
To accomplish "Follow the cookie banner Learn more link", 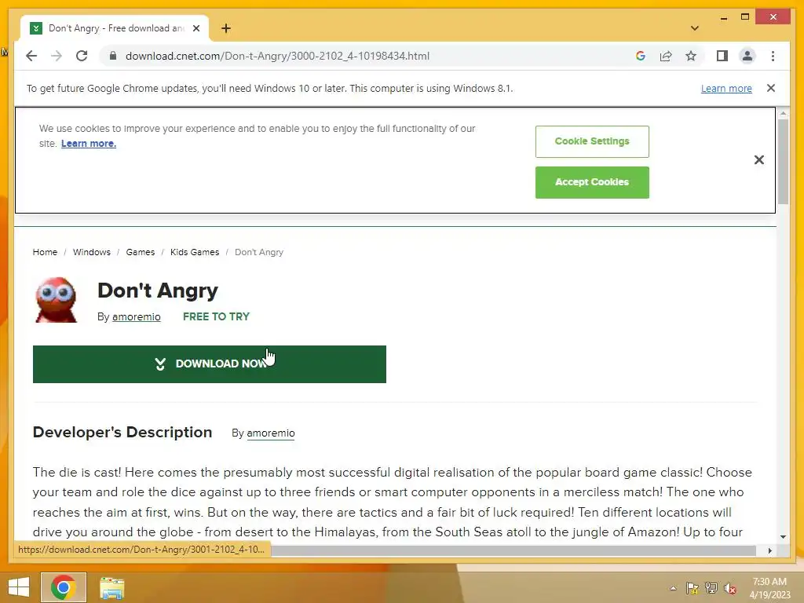I will (x=89, y=144).
